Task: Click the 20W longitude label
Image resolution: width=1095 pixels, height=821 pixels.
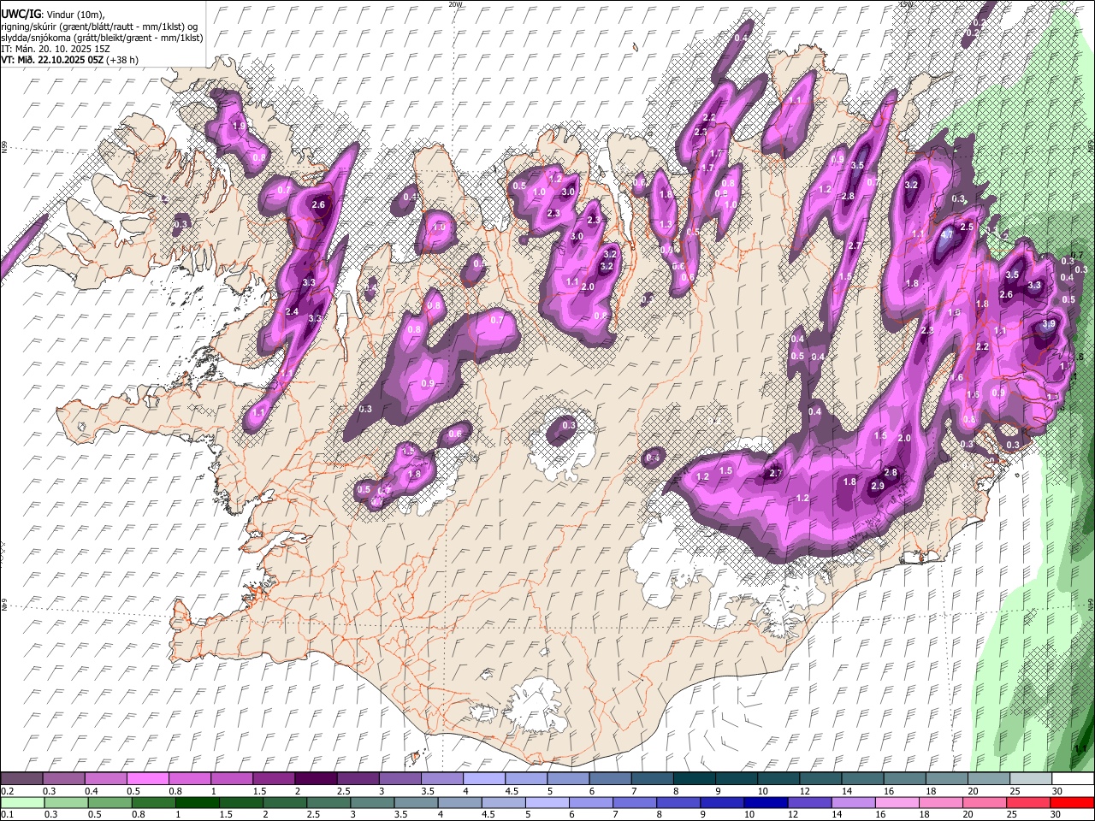Action: pos(455,4)
